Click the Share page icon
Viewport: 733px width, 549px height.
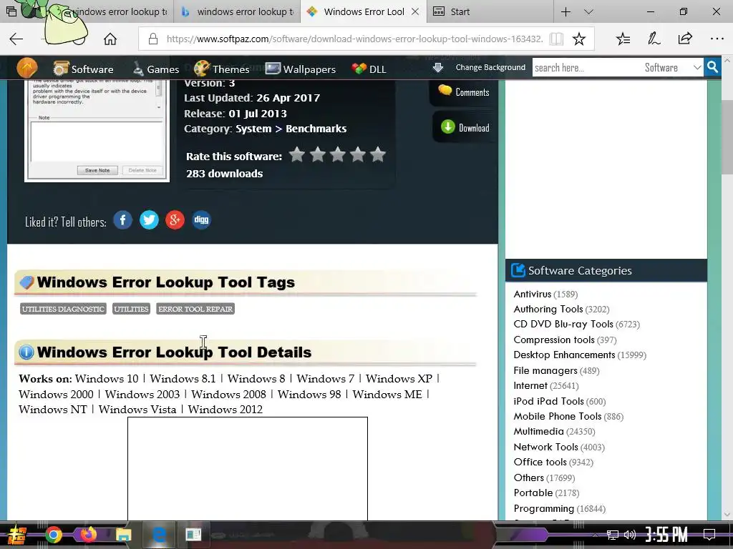tap(685, 39)
